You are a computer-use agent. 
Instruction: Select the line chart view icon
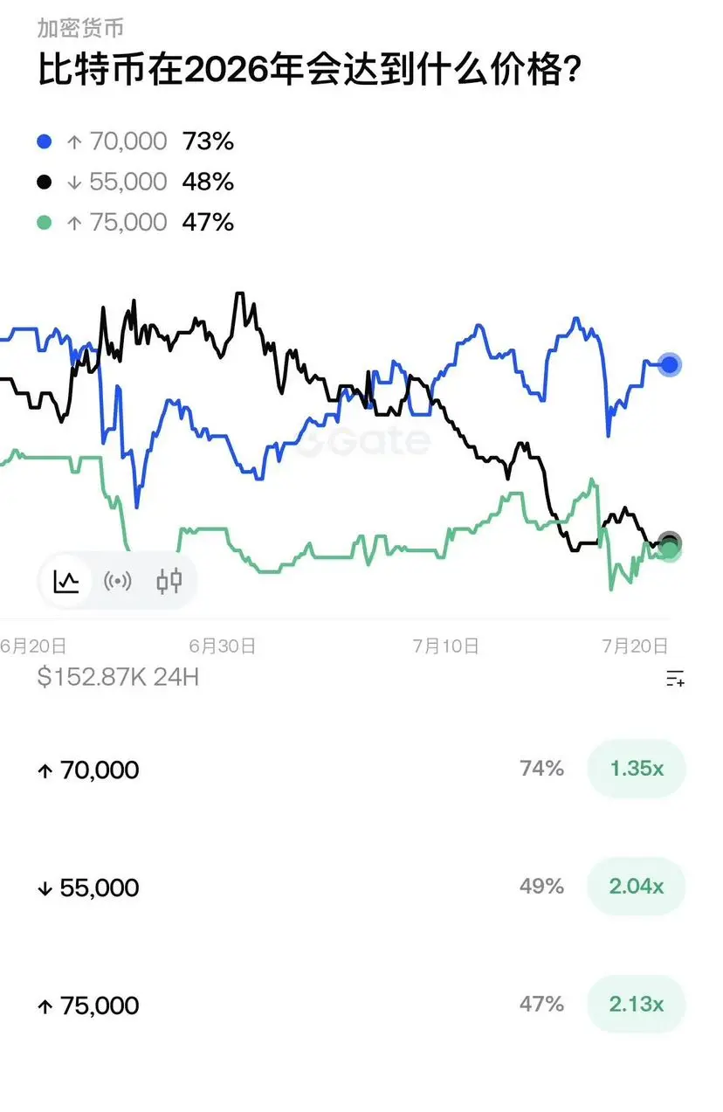pos(67,580)
